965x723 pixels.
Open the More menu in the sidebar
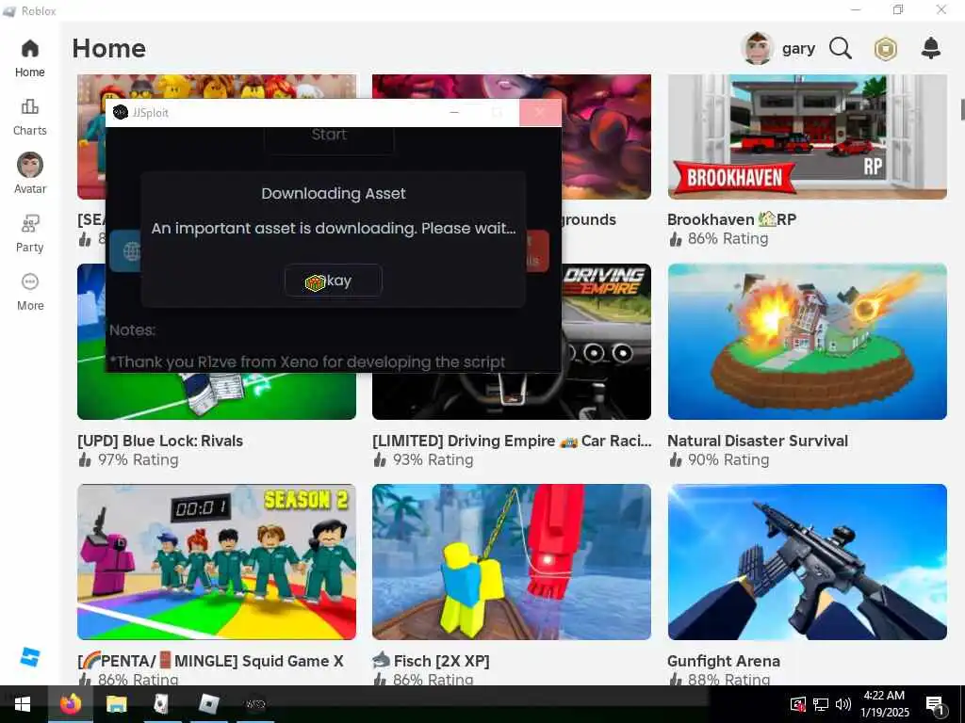pos(29,292)
